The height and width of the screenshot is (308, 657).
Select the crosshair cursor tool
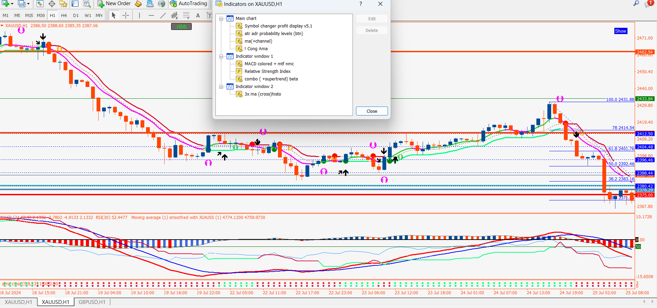(x=126, y=15)
